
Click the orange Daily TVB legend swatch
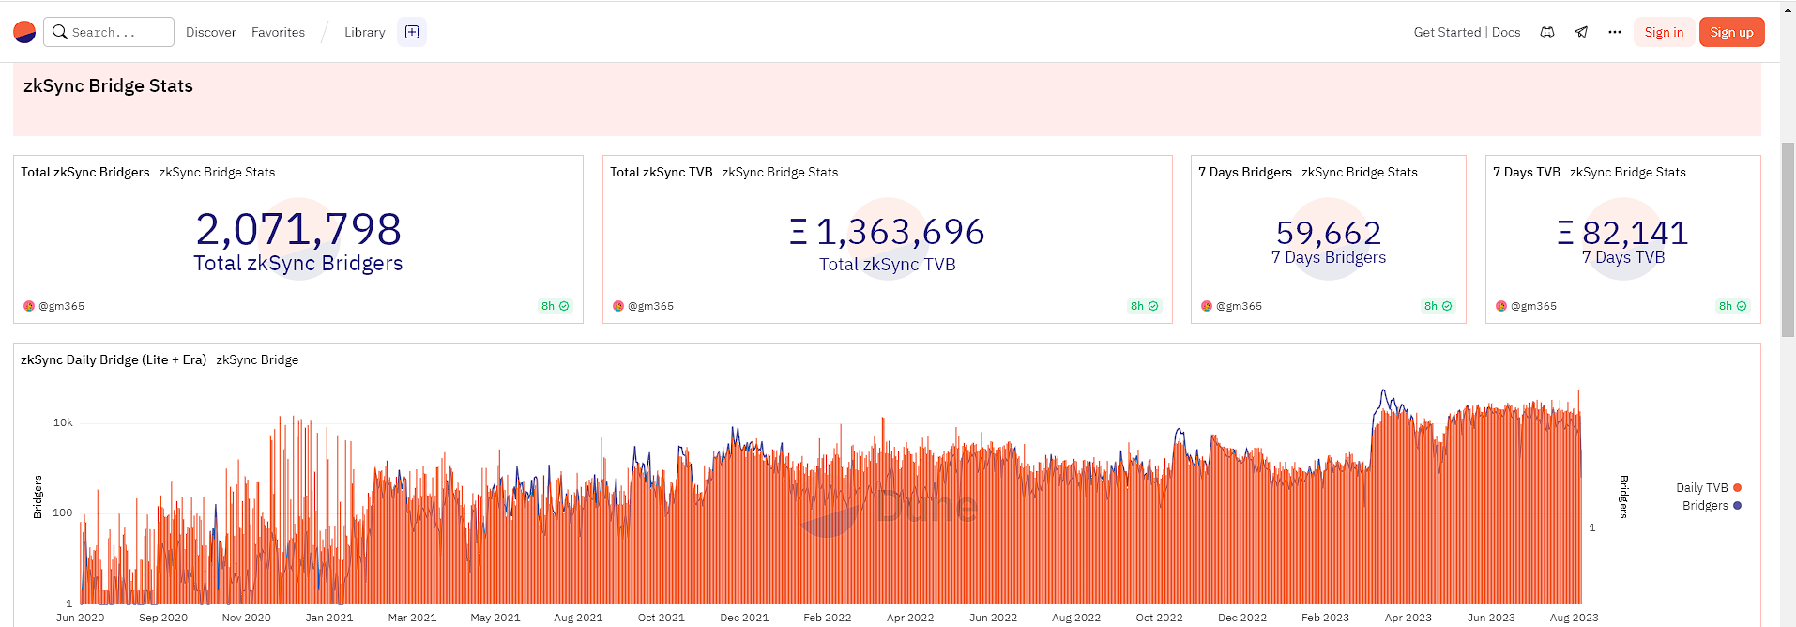(x=1738, y=488)
